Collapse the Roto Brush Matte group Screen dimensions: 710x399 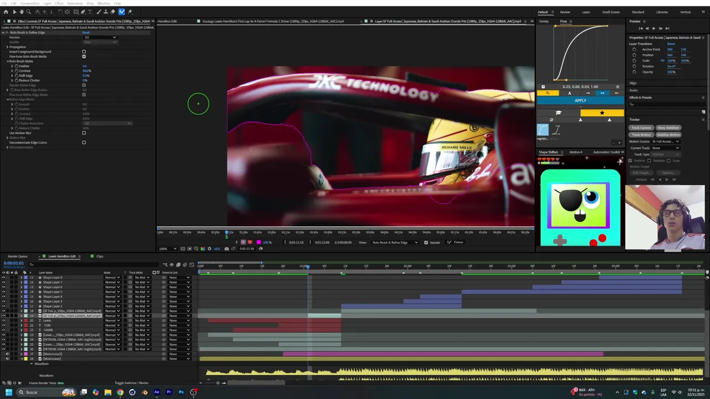8,61
